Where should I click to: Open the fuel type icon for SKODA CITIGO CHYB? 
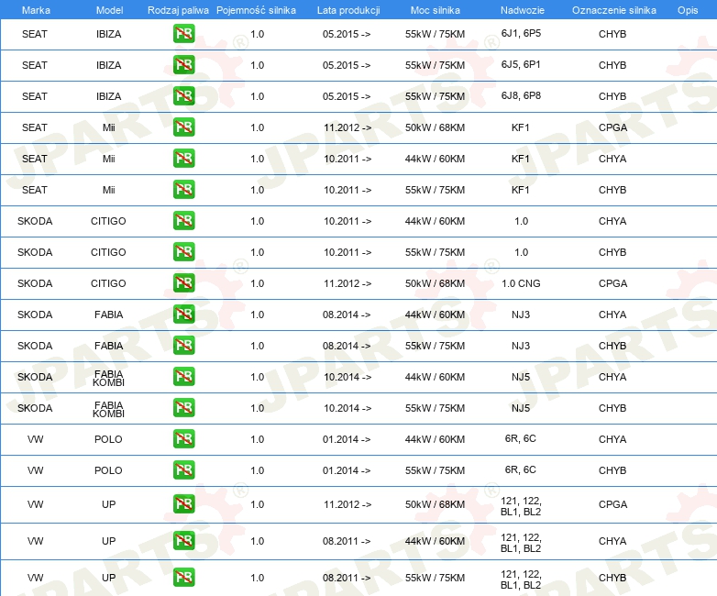183,251
